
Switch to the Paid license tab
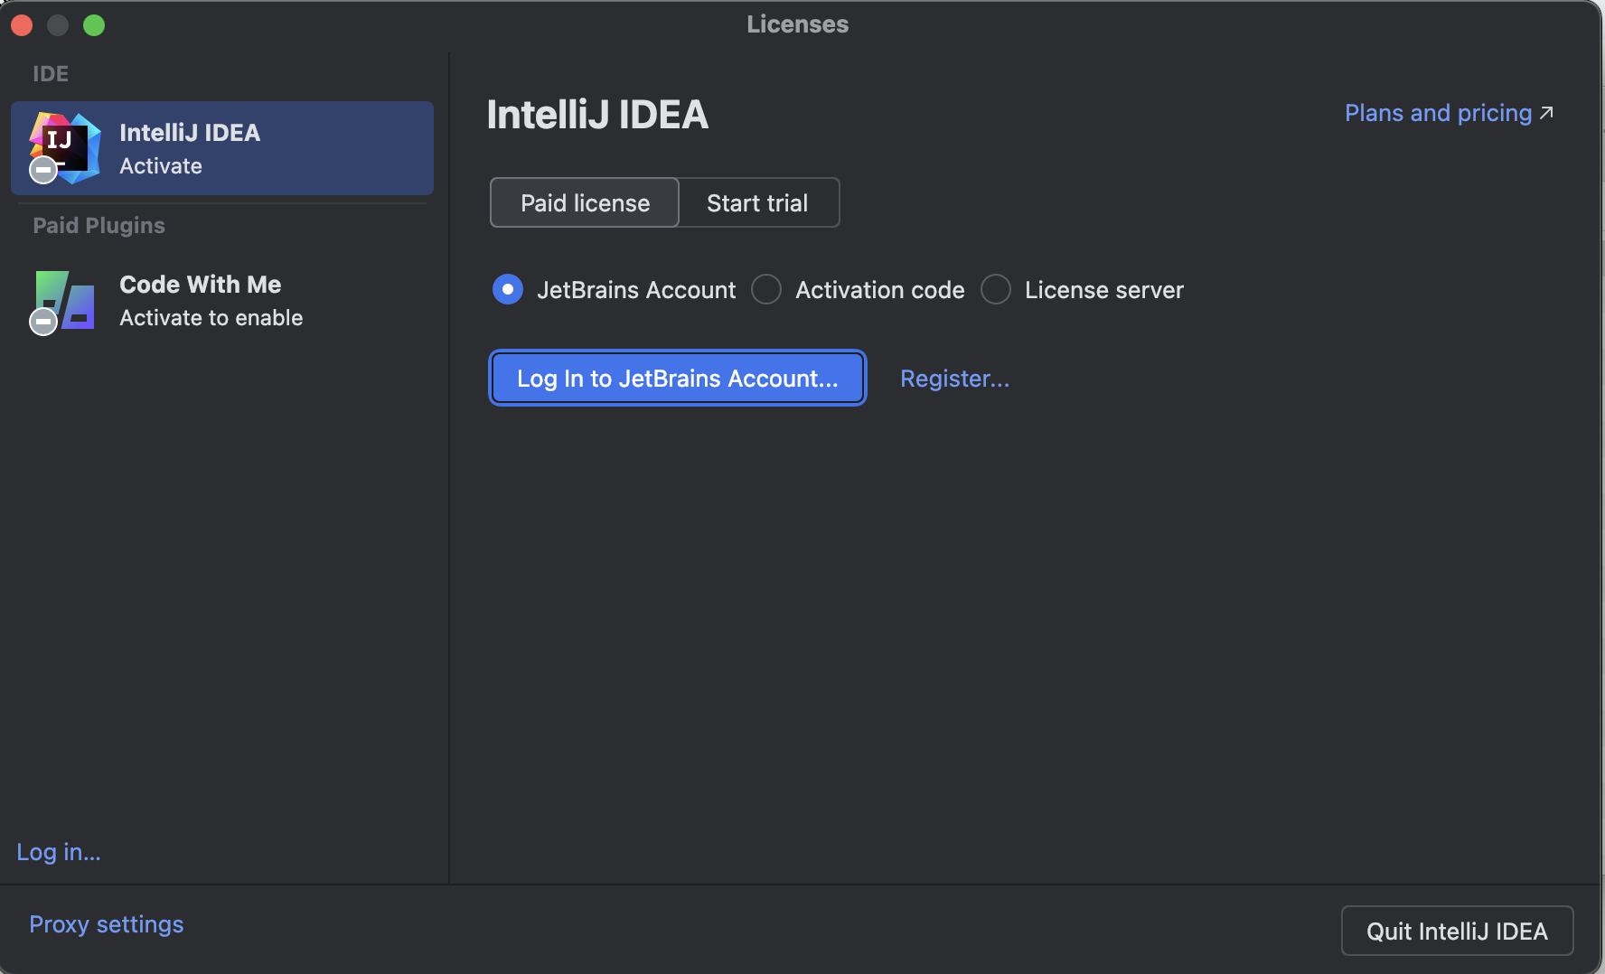coord(585,202)
